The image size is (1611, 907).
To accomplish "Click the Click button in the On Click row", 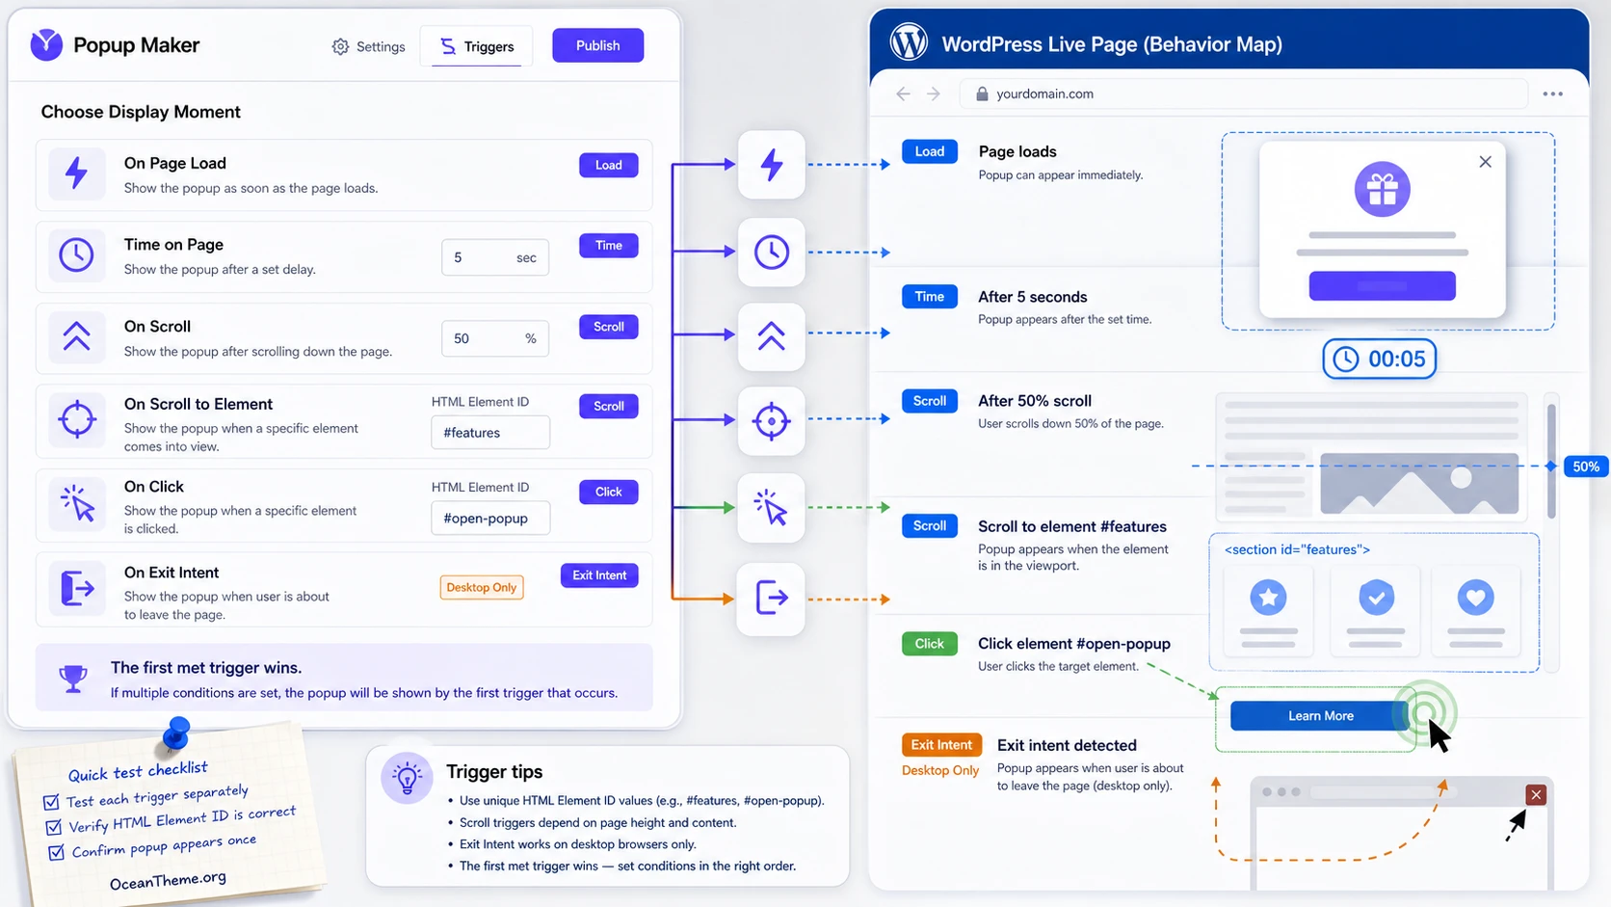I will [x=608, y=492].
